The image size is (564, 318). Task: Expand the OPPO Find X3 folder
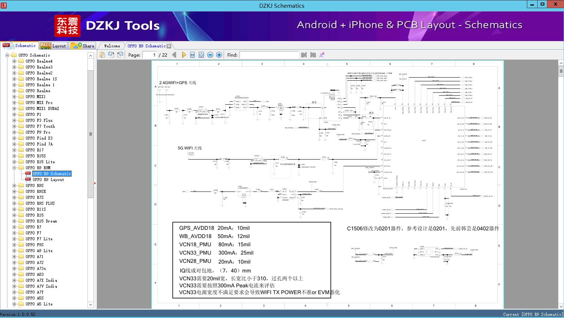tap(14, 138)
